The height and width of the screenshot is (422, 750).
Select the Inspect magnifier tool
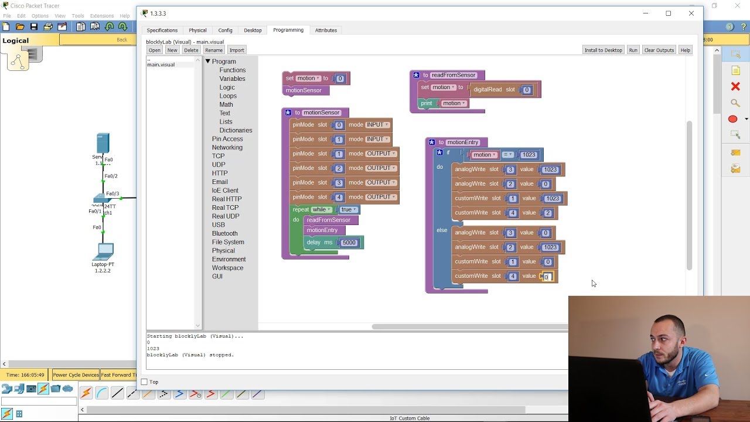click(x=735, y=103)
